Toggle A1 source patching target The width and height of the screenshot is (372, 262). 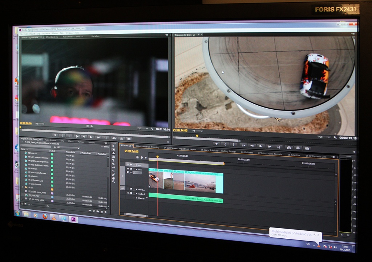[x=123, y=188]
